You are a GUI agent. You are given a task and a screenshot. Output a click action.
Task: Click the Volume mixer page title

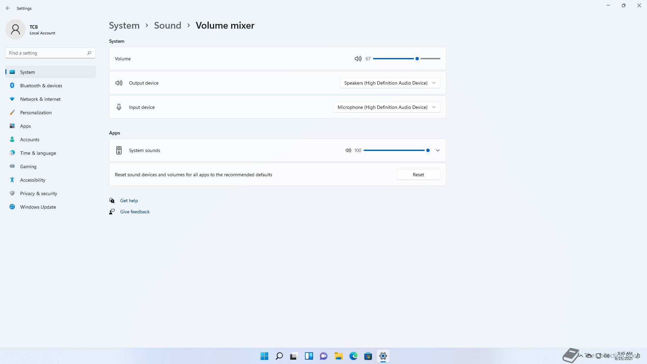click(x=225, y=25)
